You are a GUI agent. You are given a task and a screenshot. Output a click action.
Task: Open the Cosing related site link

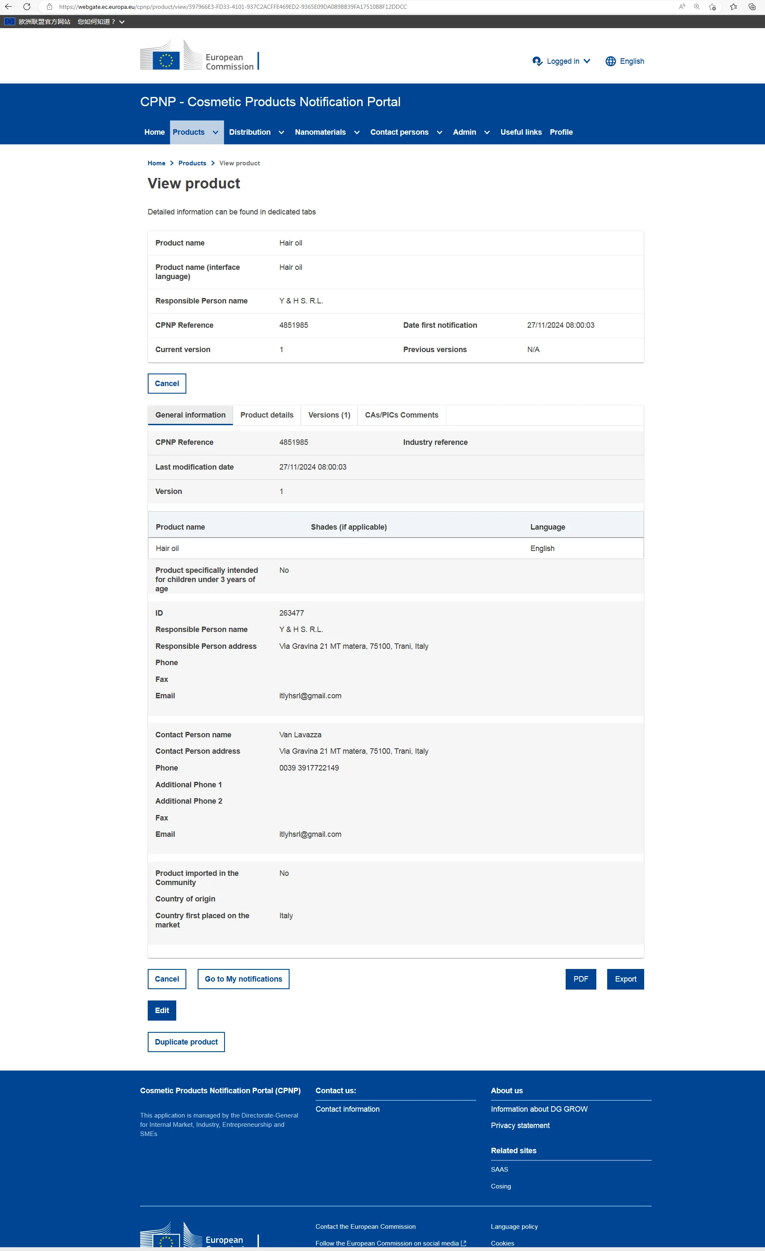[x=501, y=1186]
